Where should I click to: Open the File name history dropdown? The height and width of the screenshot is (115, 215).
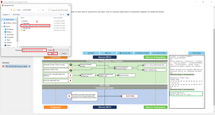[x=45, y=50]
